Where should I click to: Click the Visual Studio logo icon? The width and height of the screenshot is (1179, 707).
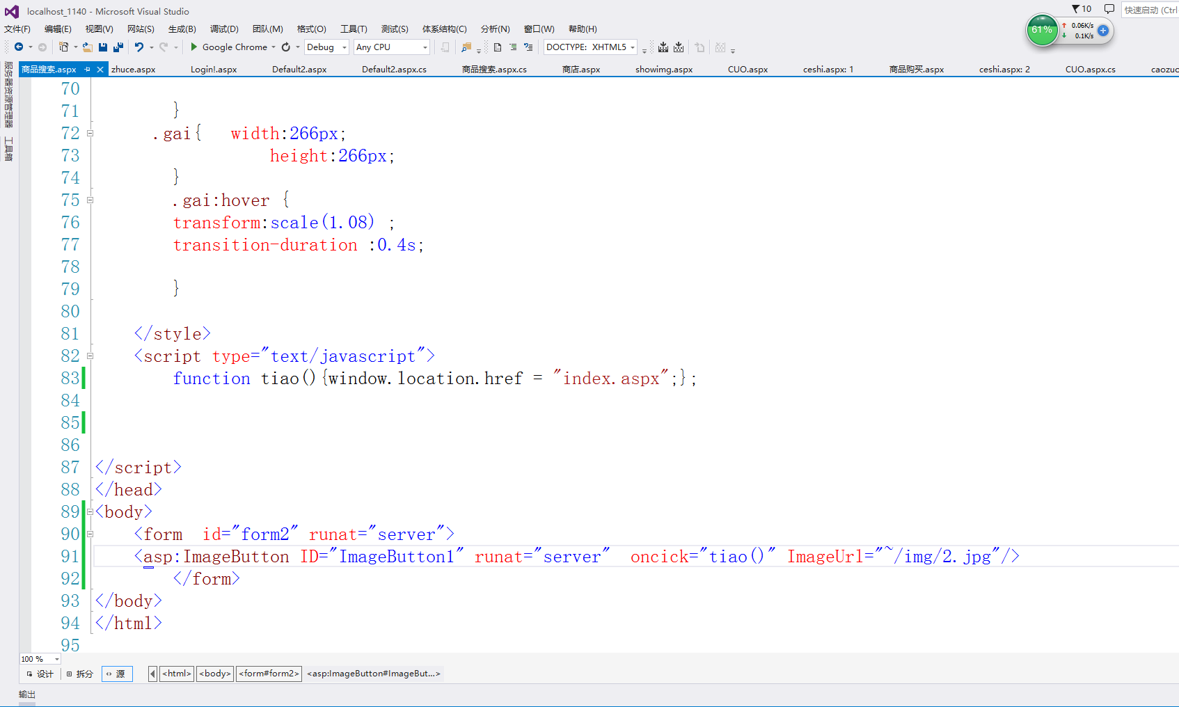click(x=12, y=11)
